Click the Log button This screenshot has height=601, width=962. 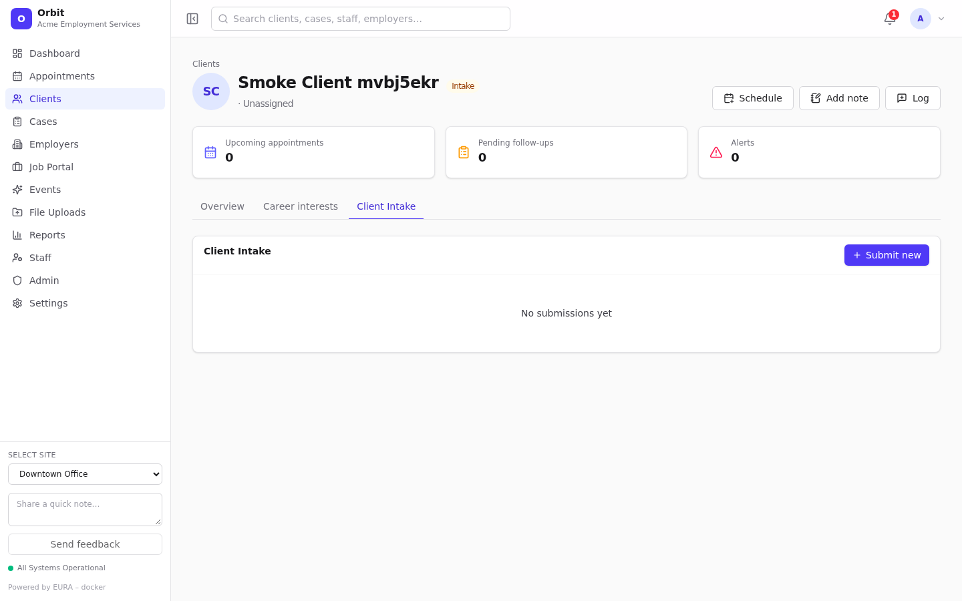click(913, 98)
